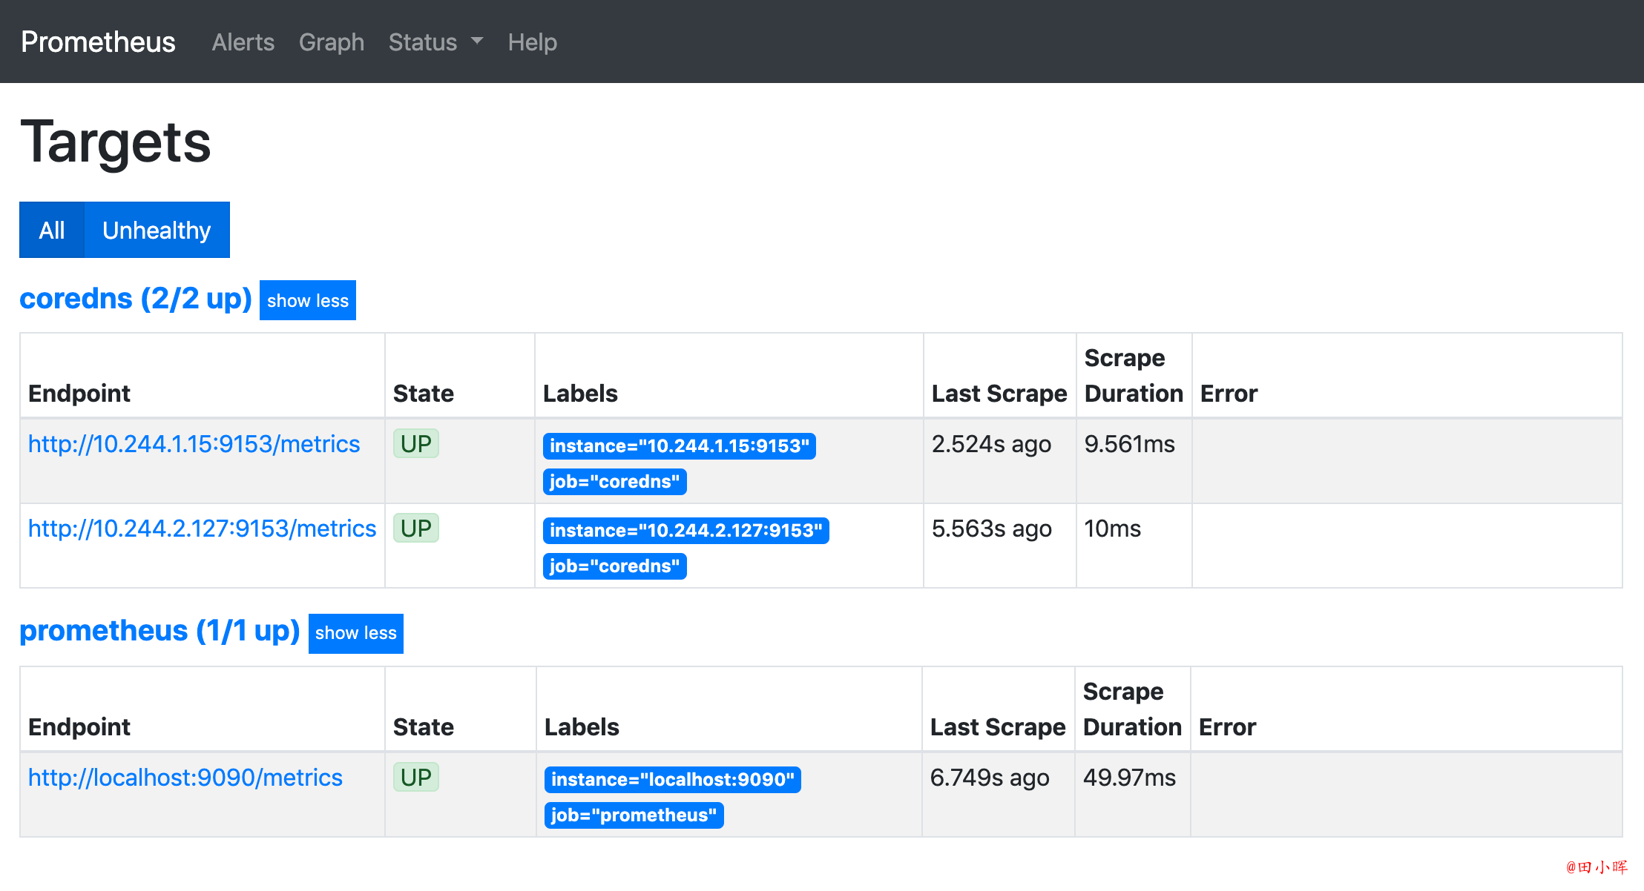Click the UP state badge for localhost

click(416, 778)
